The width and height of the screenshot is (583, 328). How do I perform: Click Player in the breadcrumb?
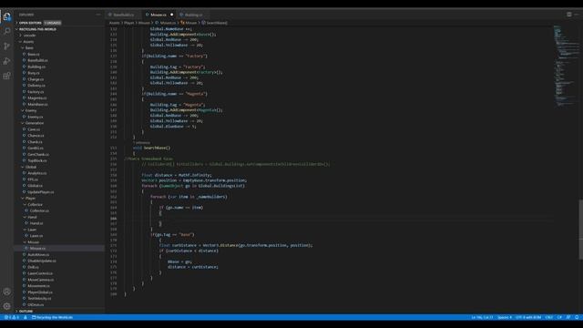[x=129, y=23]
